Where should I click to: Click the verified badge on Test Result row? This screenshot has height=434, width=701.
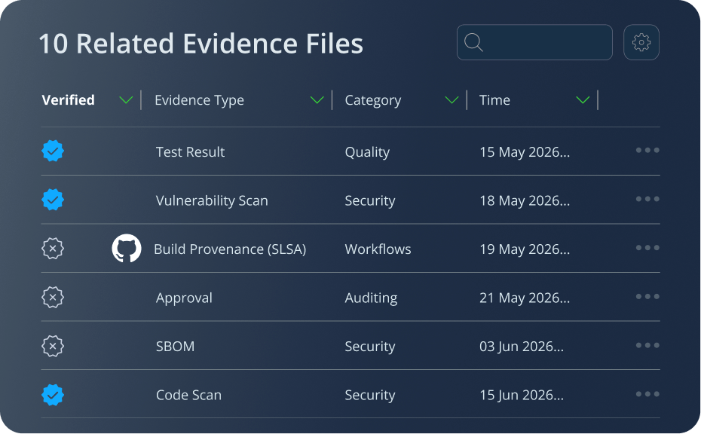(53, 151)
